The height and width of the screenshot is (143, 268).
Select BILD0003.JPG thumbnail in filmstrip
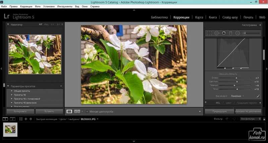coord(10,130)
